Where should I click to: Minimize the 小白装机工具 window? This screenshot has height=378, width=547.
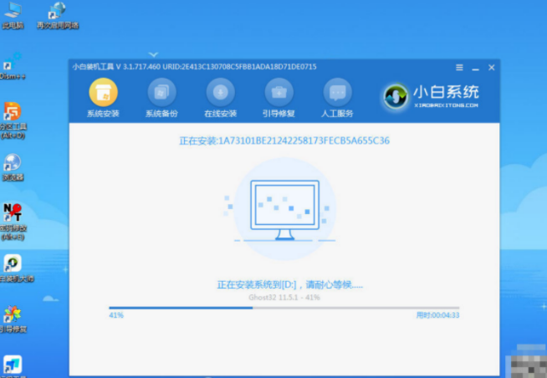(x=475, y=69)
